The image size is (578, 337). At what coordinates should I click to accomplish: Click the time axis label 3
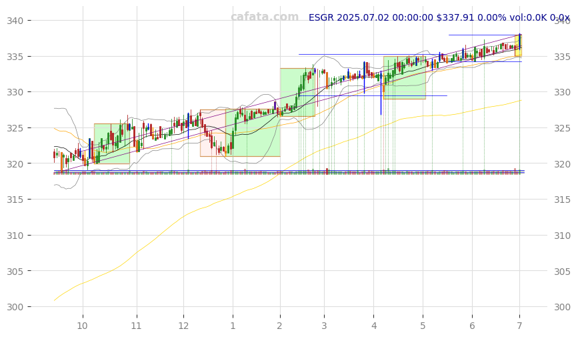[325, 326]
